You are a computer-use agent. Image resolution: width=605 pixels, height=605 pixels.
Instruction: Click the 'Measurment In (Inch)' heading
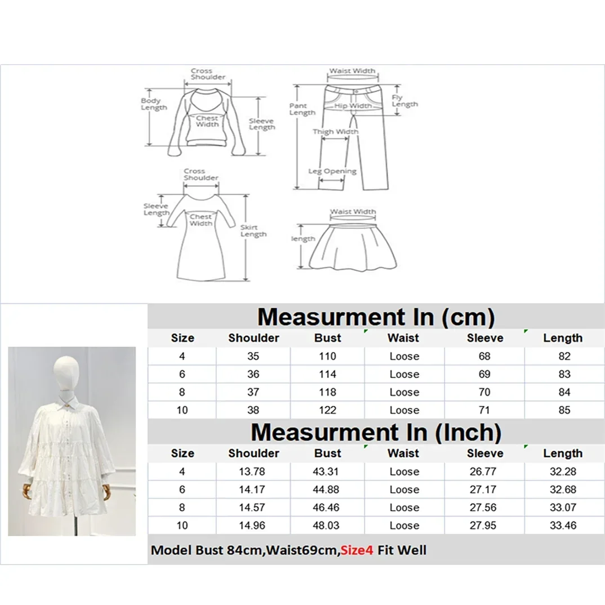click(376, 432)
